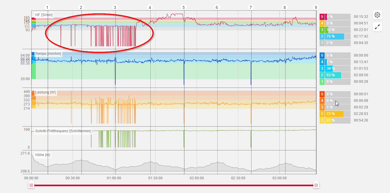Click the left timeline range handle
This screenshot has width=390, height=193.
pos(31,185)
